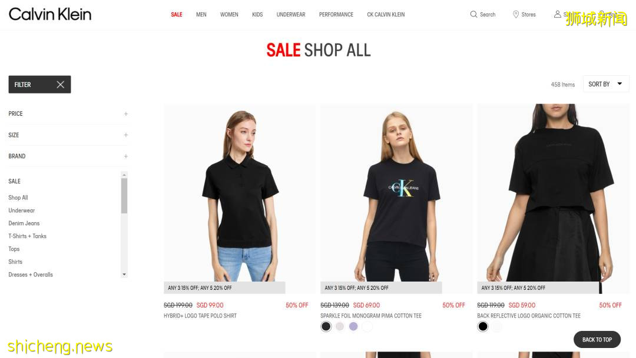Screen dimensions: 636x358
Task: Click sidebar scrollbar down arrow
Action: [124, 274]
